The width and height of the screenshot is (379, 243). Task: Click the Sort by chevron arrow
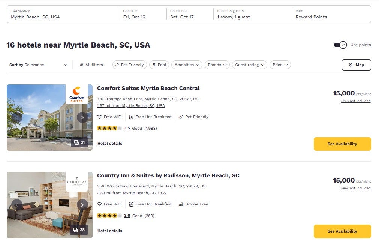coord(66,65)
